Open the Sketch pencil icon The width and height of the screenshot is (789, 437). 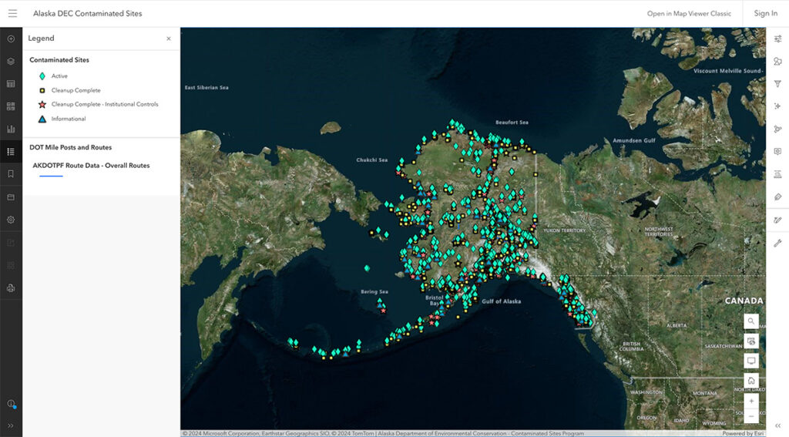(777, 220)
